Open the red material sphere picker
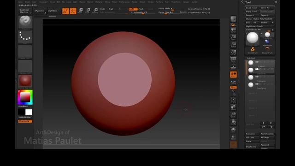Screen dimensions: 295x166 [25, 81]
